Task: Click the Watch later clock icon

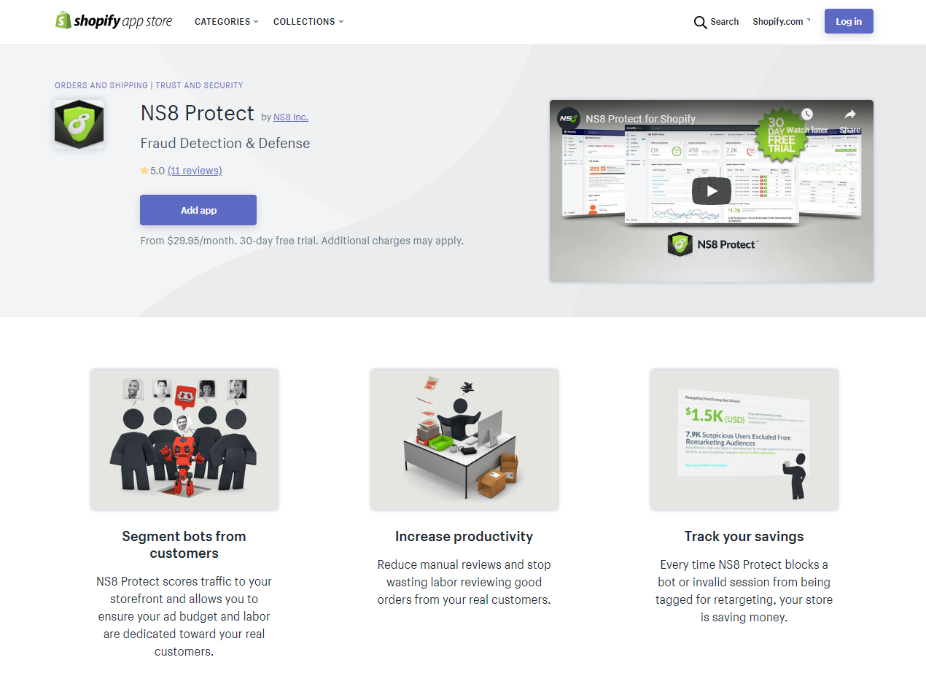Action: 806,114
